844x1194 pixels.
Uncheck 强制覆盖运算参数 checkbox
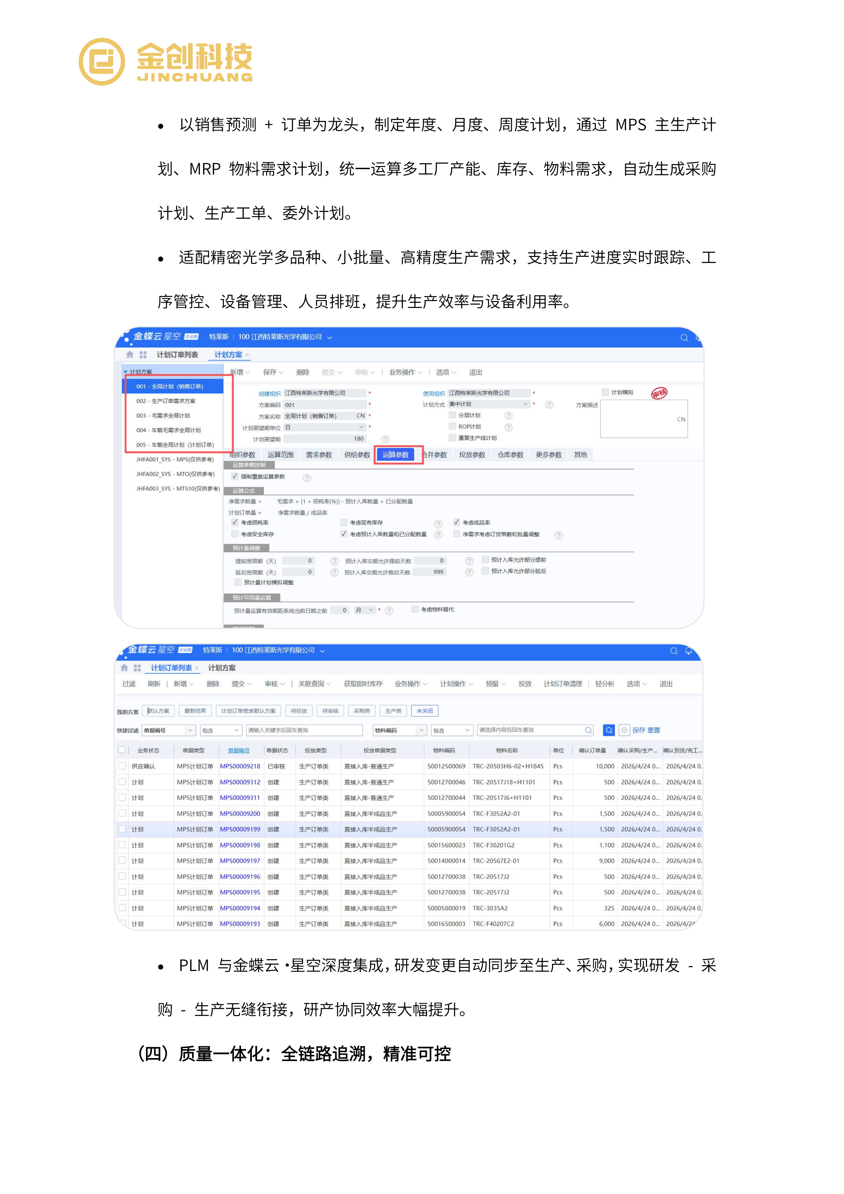pyautogui.click(x=235, y=476)
